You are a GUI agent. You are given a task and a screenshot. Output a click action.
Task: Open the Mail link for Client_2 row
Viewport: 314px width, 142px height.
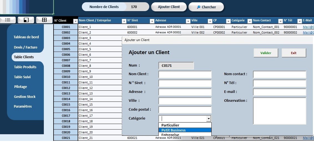pos(308,32)
